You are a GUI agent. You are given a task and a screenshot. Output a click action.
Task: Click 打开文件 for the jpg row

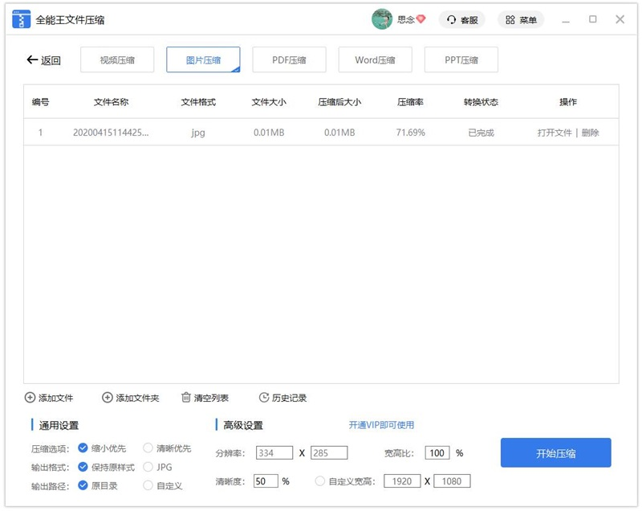(x=555, y=133)
